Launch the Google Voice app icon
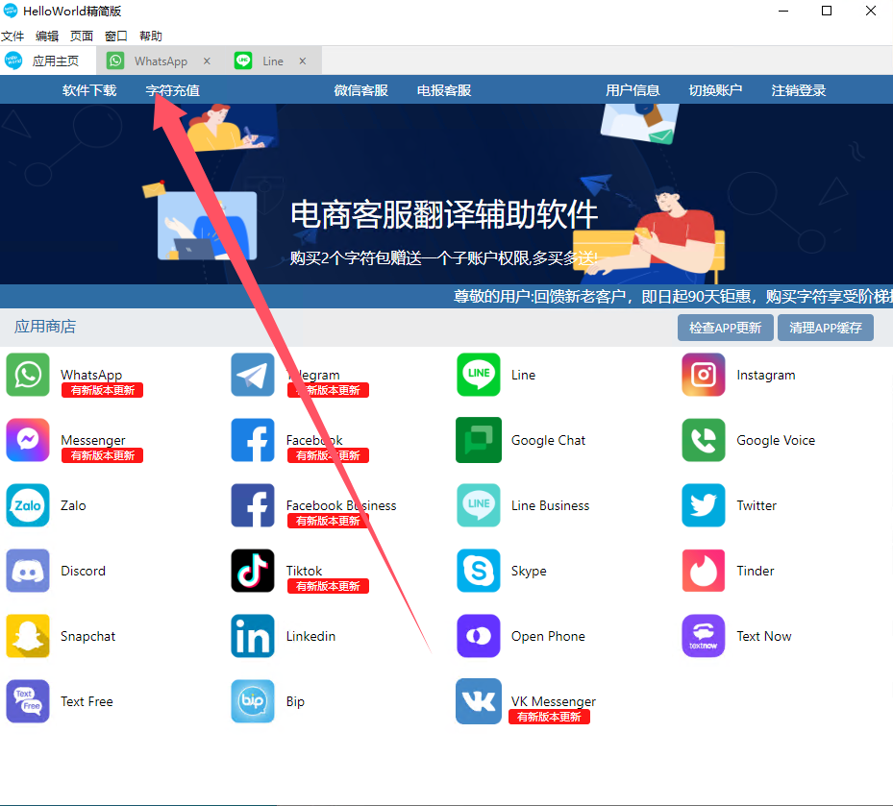 pyautogui.click(x=704, y=440)
